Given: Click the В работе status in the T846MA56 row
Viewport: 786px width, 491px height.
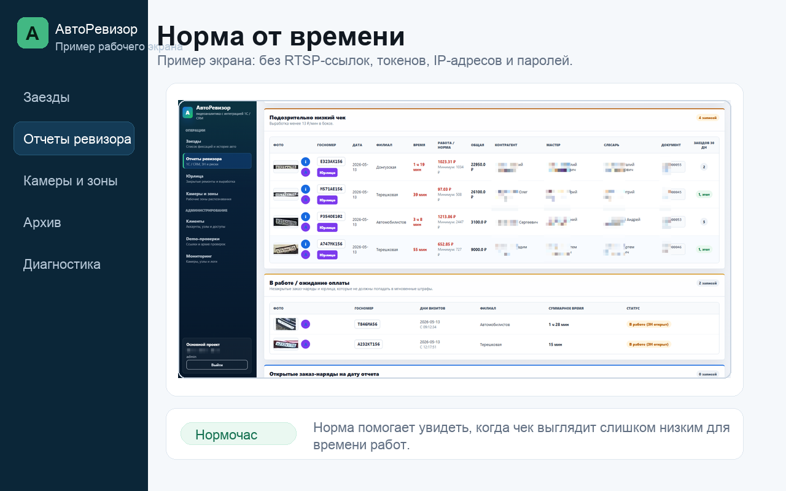Looking at the screenshot, I should pos(648,324).
